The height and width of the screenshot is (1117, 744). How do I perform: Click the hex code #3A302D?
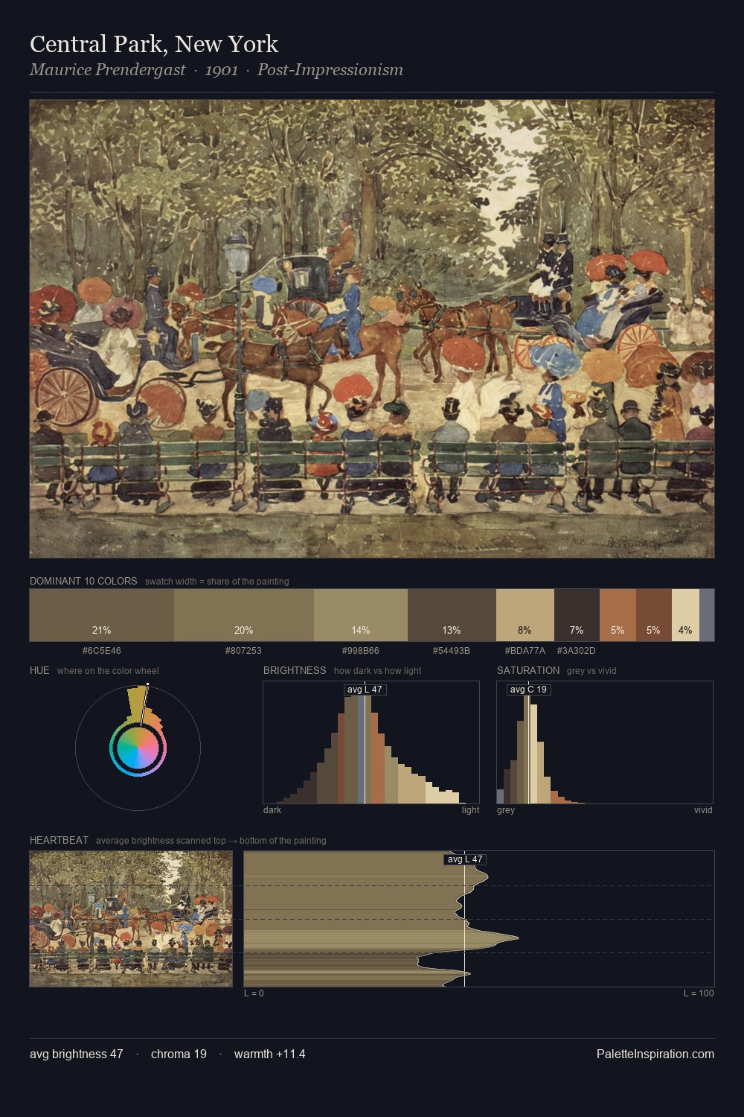(576, 651)
